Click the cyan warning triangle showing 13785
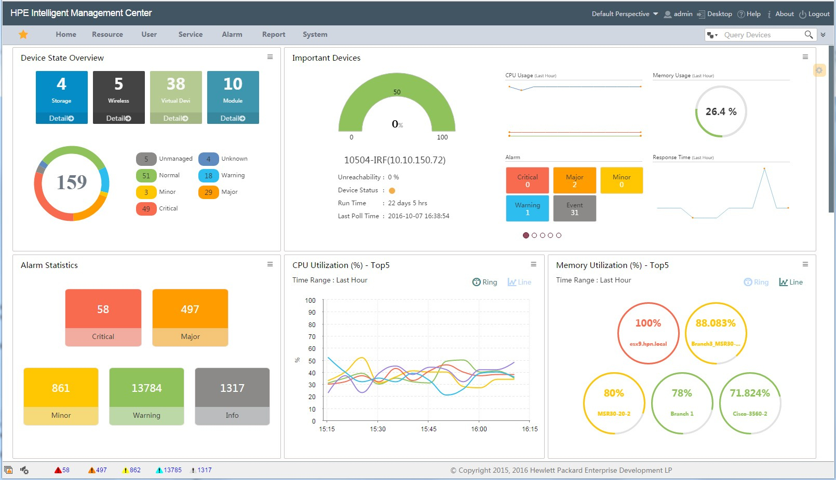The width and height of the screenshot is (836, 480). [x=158, y=470]
